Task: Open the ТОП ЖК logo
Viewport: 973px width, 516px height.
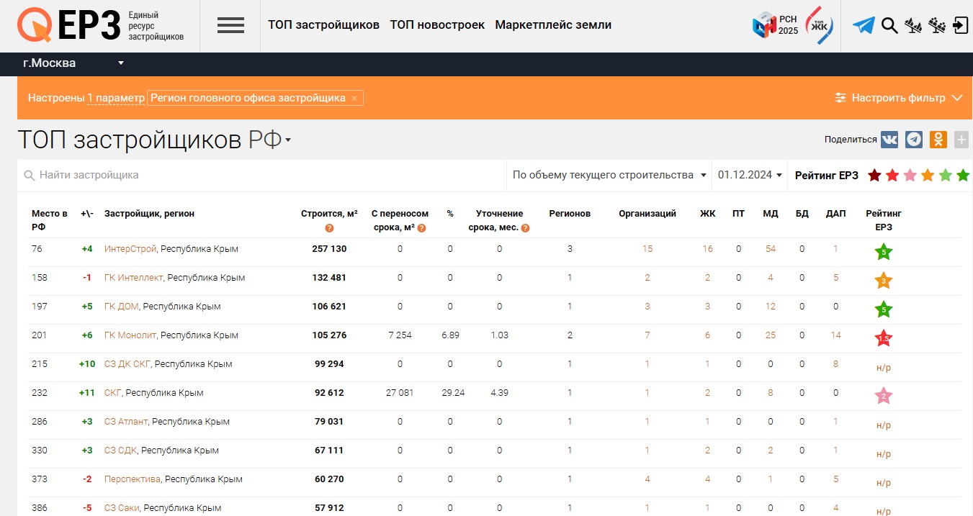Action: tap(819, 25)
